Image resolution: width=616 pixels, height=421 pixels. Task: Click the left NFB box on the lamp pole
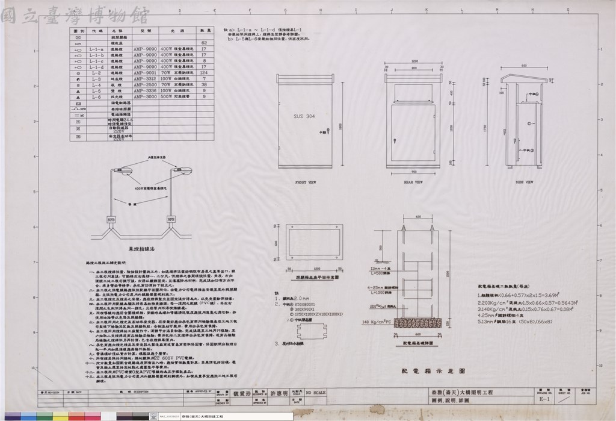[111, 219]
